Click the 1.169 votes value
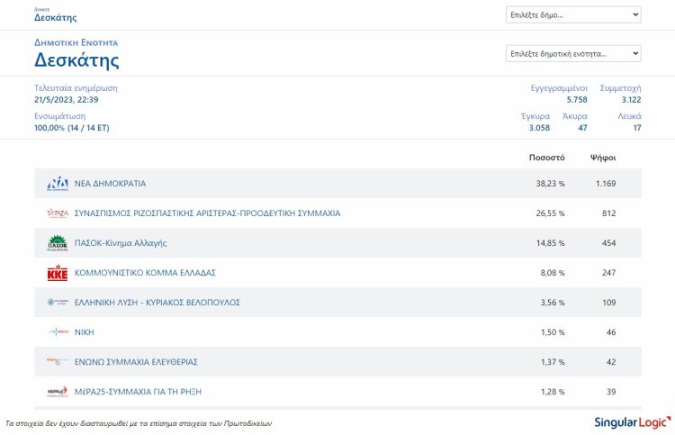 point(606,184)
